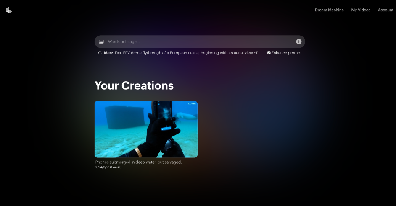Refresh the suggested idea
The width and height of the screenshot is (396, 206).
coord(100,53)
